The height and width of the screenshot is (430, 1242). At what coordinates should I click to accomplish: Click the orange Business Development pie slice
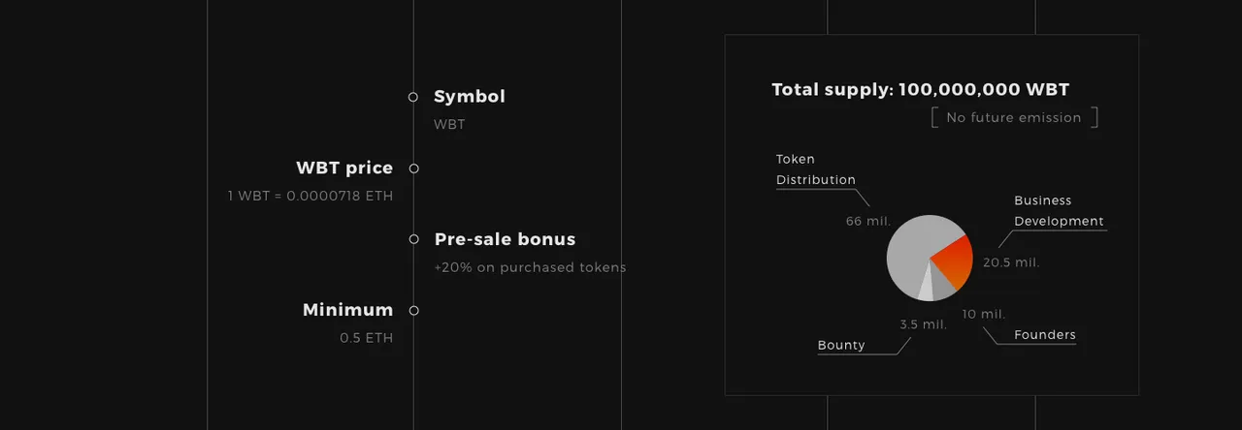tap(954, 261)
